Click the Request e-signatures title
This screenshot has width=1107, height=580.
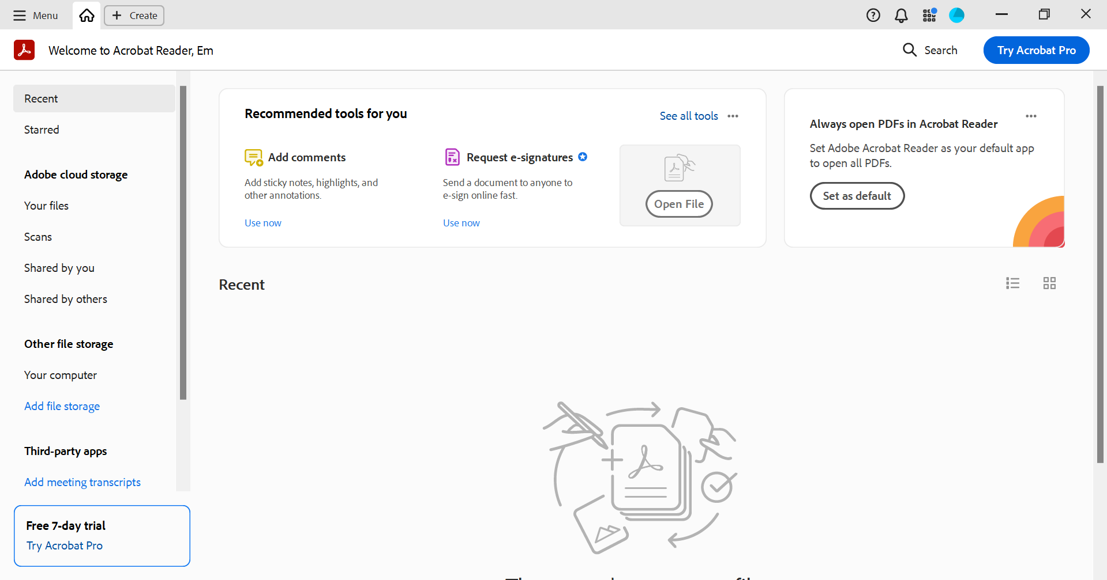click(520, 157)
